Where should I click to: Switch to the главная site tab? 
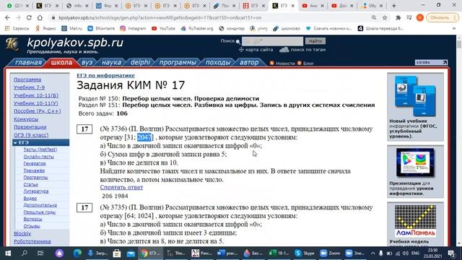click(x=28, y=63)
